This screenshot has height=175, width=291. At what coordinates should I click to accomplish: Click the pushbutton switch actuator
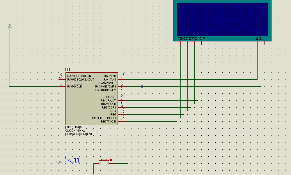click(x=104, y=160)
